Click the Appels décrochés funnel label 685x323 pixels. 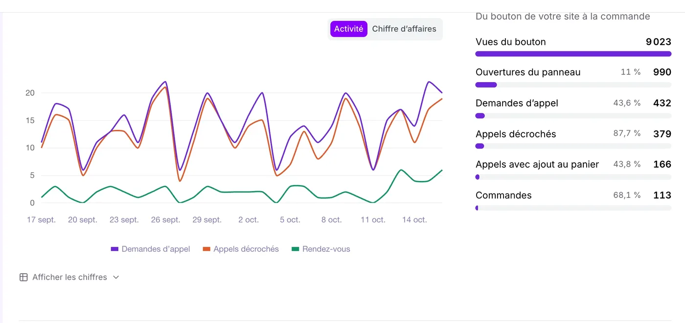[x=516, y=134]
